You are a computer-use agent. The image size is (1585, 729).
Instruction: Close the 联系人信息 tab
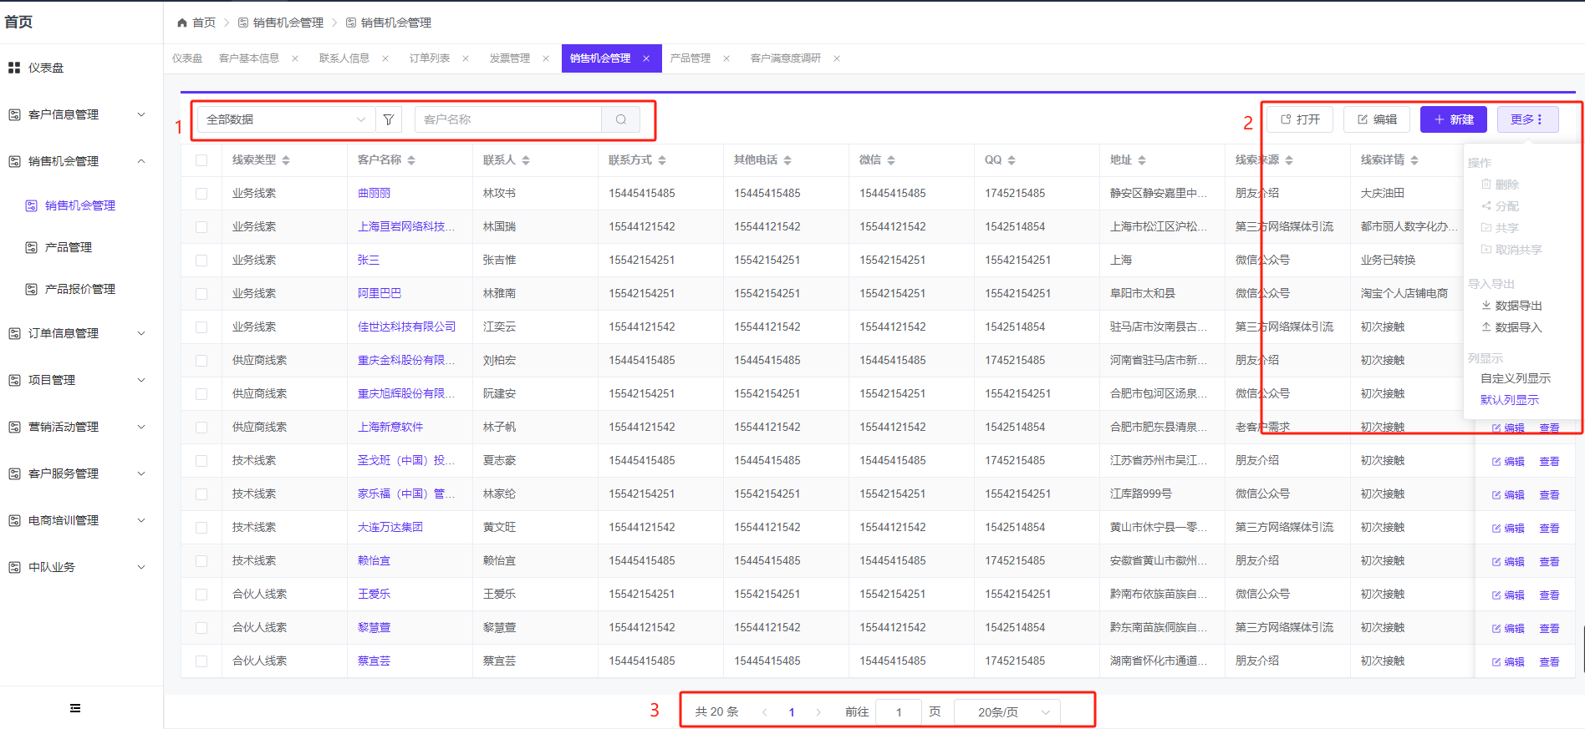pos(385,58)
